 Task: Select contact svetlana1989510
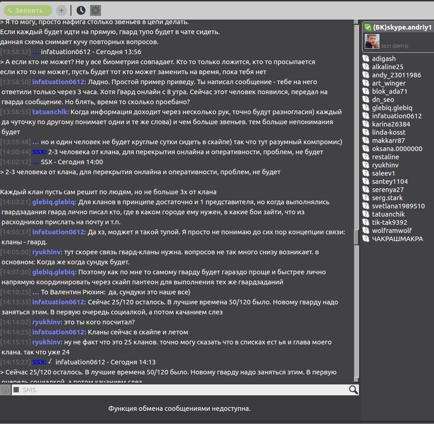tap(399, 206)
